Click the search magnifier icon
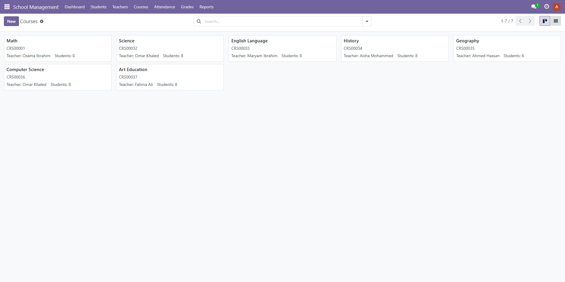 (x=199, y=21)
